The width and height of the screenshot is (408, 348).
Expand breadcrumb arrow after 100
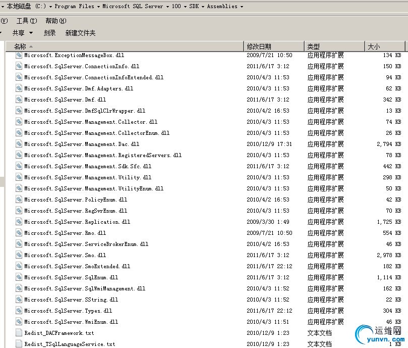pyautogui.click(x=185, y=7)
